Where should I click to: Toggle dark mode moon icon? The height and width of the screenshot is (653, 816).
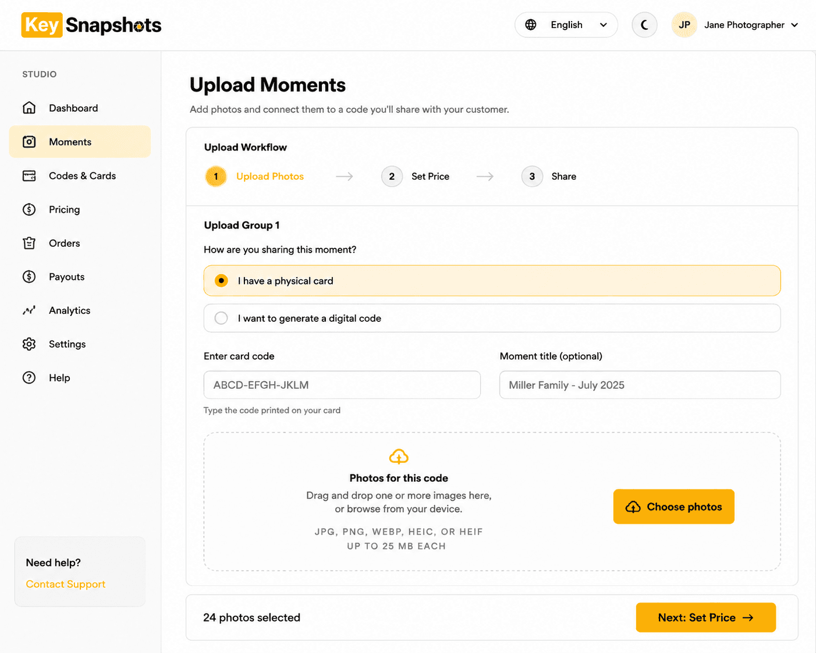[x=644, y=25]
